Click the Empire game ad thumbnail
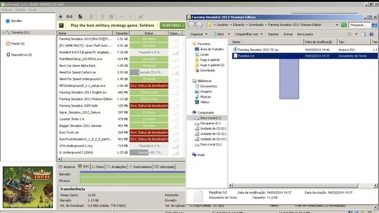The height and width of the screenshot is (213, 379). [28, 187]
